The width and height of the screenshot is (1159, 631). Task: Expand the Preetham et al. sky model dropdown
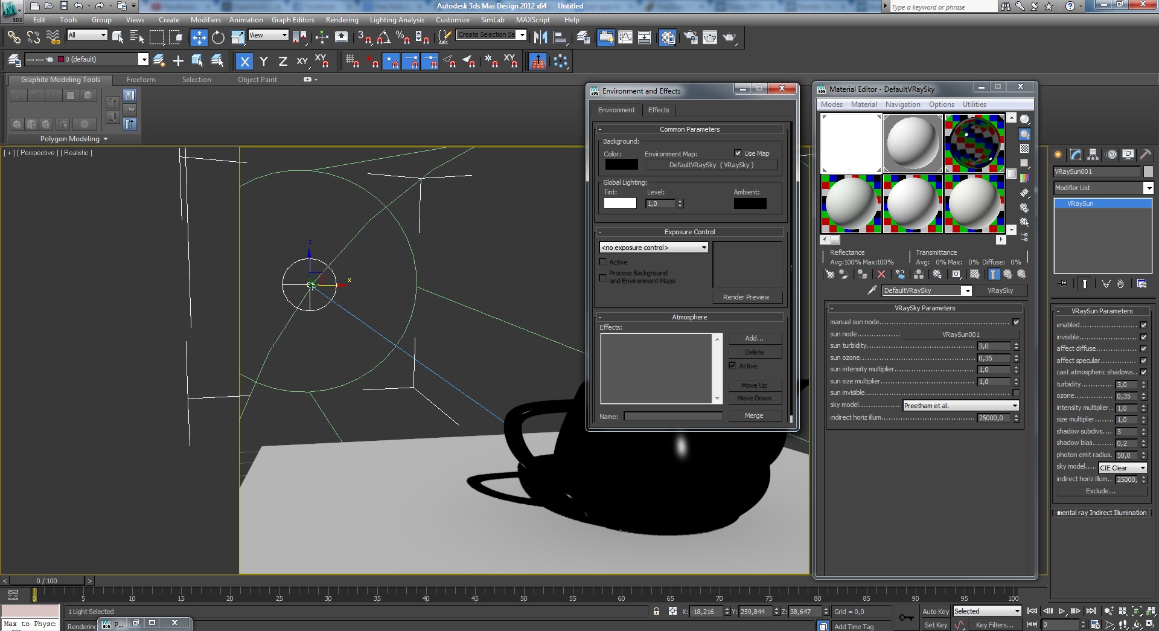pos(960,406)
